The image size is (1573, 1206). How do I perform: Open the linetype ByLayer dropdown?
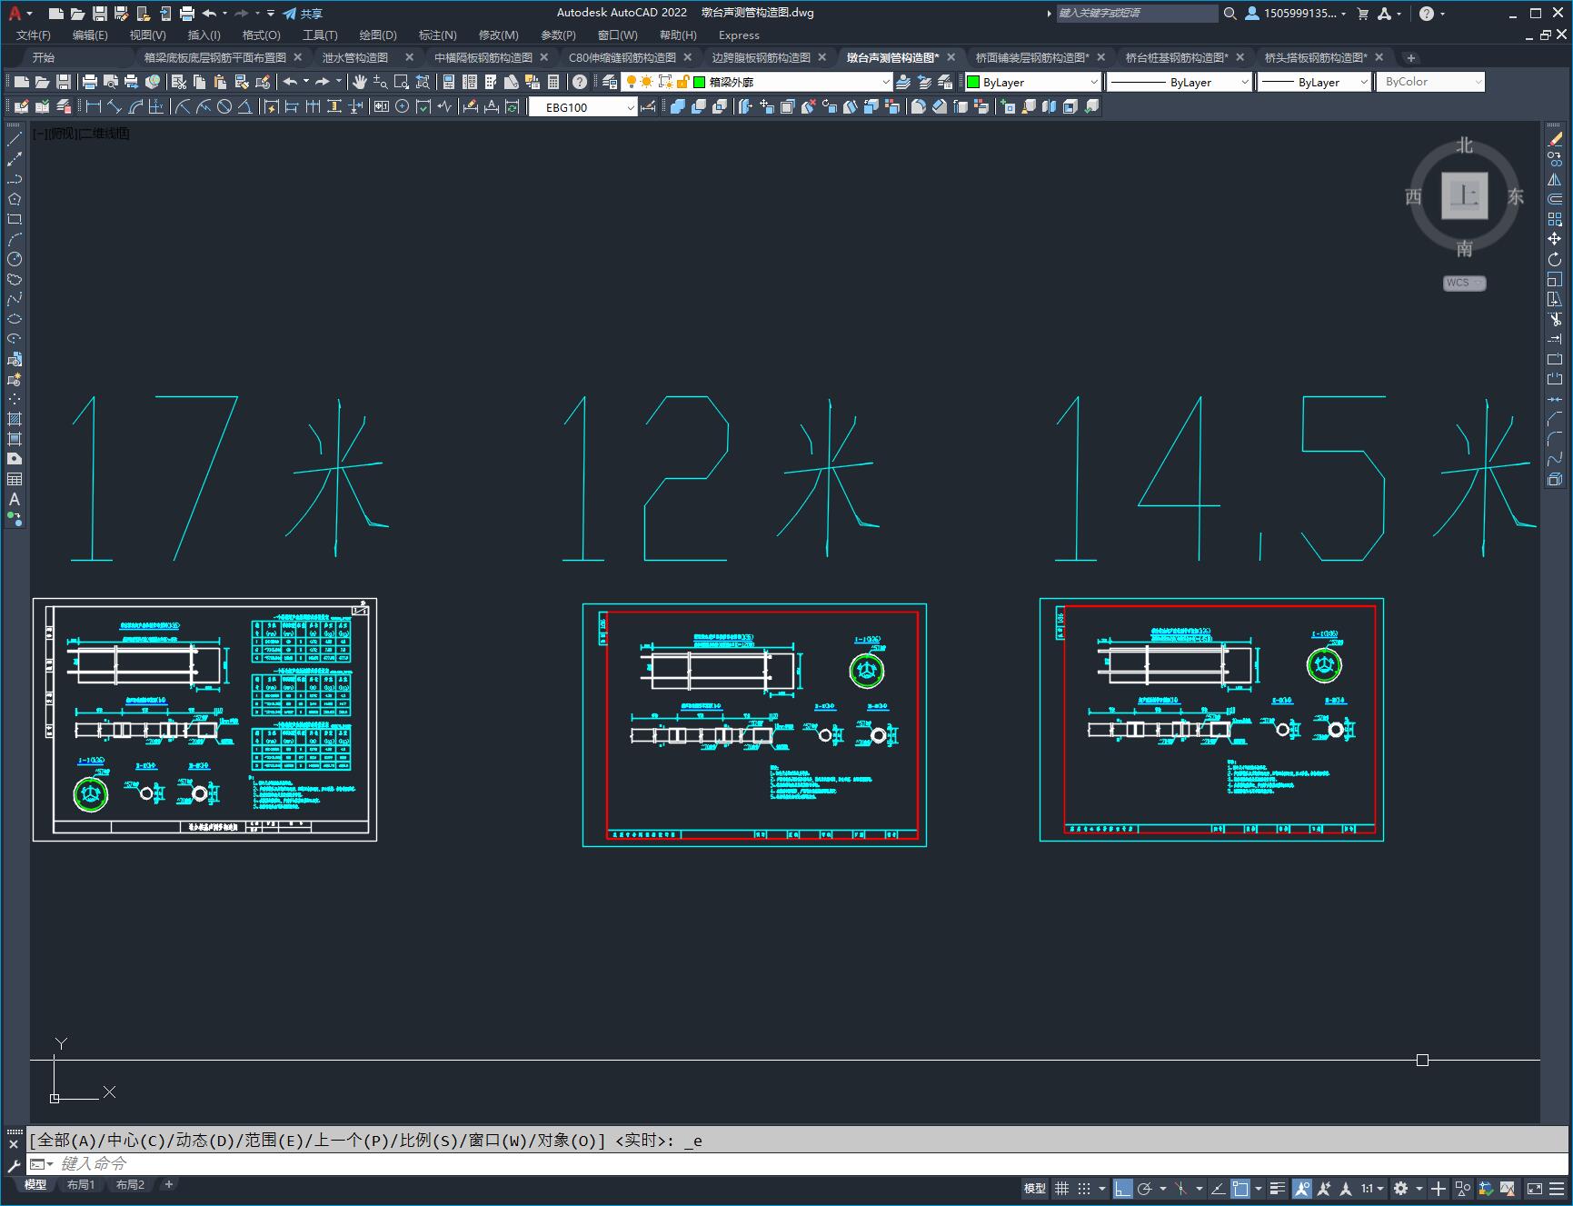point(1180,82)
